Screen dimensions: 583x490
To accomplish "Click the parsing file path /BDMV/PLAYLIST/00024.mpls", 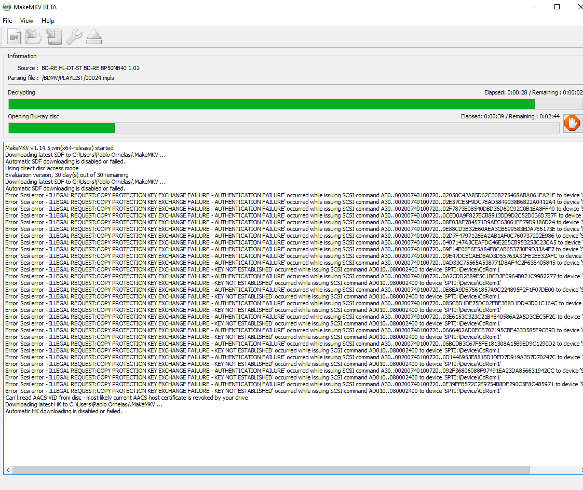I will (x=78, y=78).
